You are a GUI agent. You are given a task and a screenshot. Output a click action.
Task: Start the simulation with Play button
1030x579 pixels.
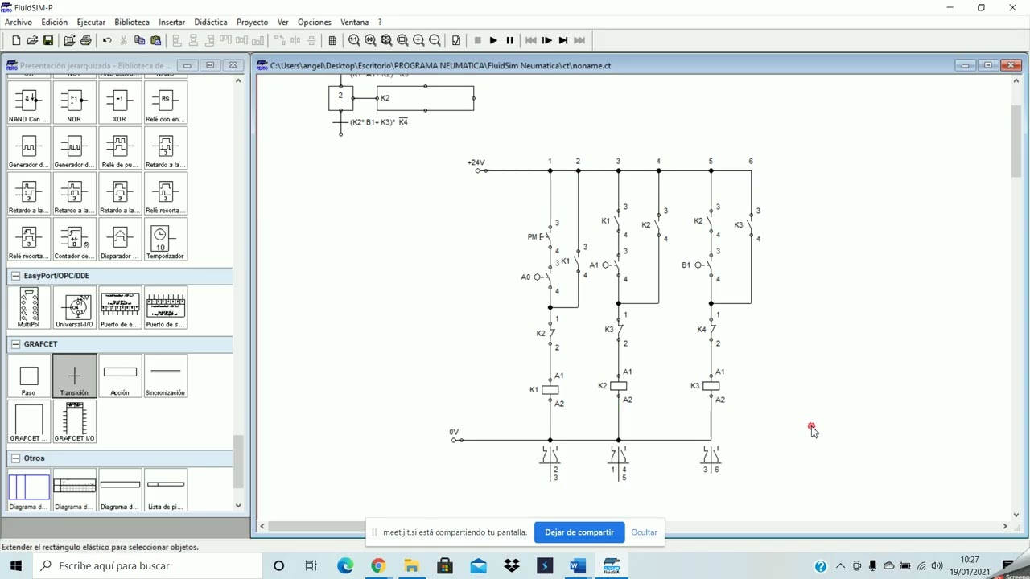[x=493, y=40]
